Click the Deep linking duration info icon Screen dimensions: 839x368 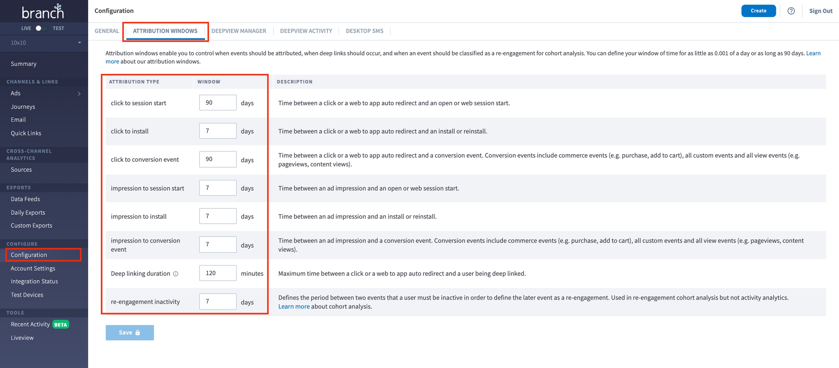tap(176, 274)
